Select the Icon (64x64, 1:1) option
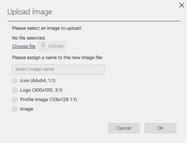Screen dimensions: 187x143 15,81
